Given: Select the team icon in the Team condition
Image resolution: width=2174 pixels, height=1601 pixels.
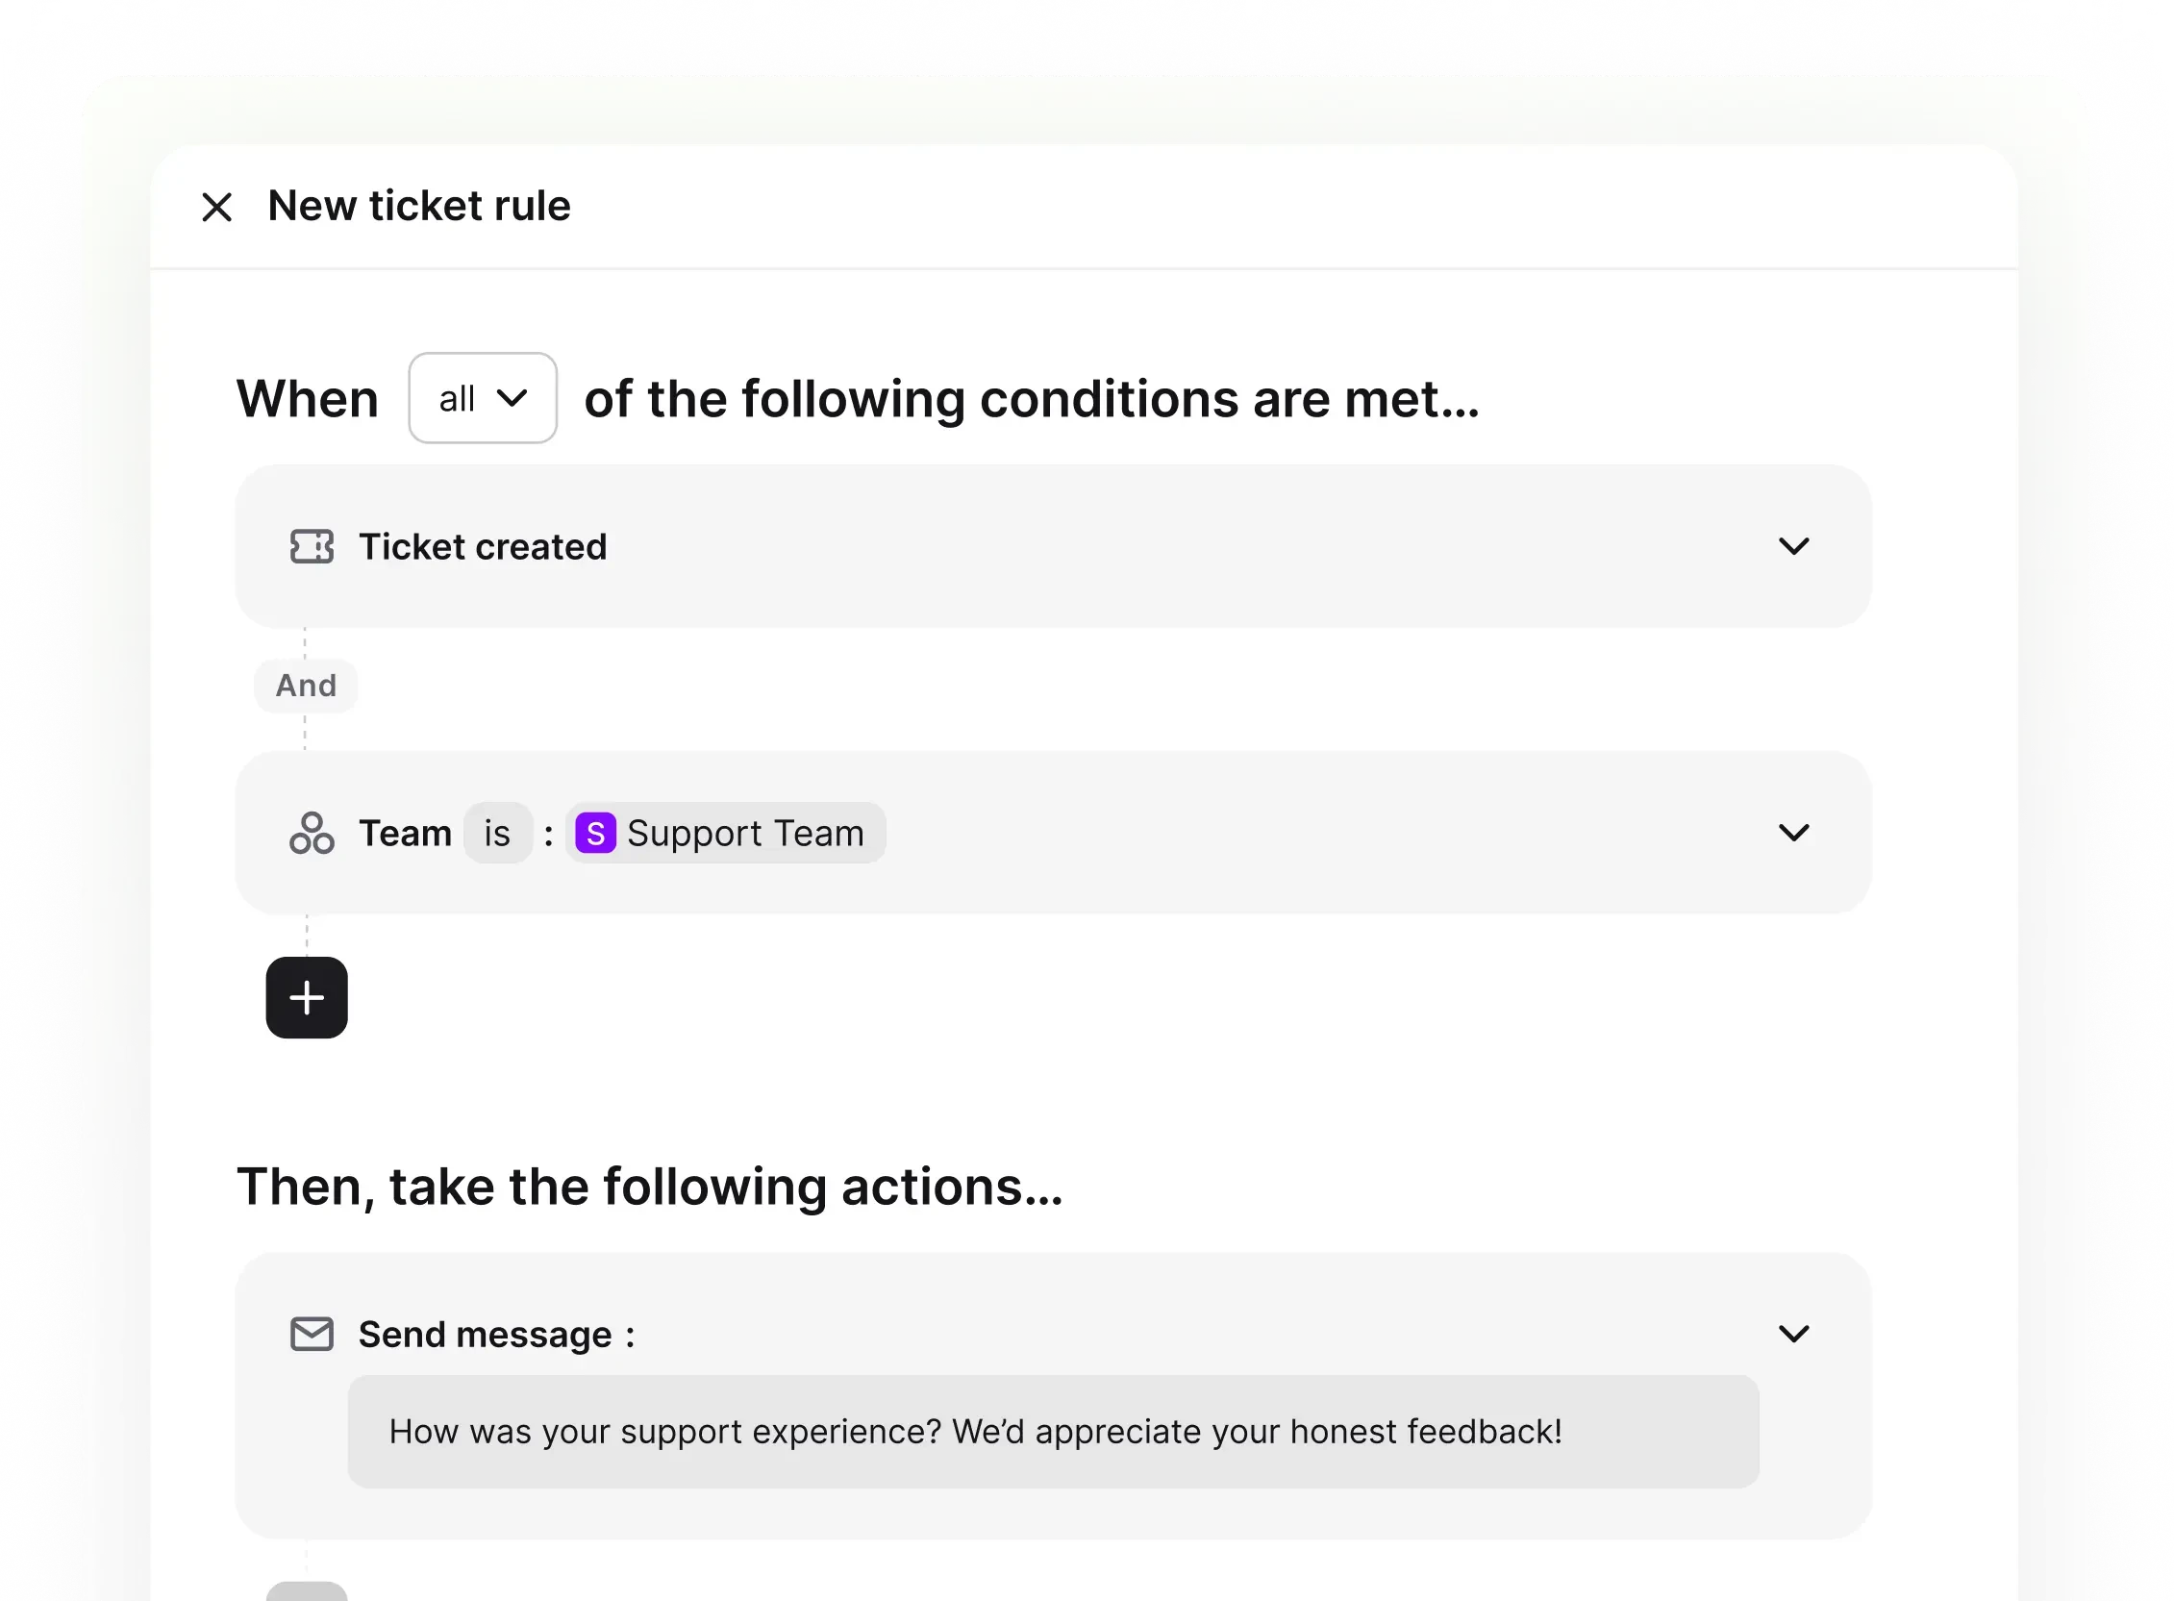Looking at the screenshot, I should 311,833.
